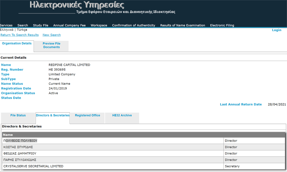This screenshot has height=172, width=287.
Task: Click Return To Search Results link
Action: (x=20, y=35)
